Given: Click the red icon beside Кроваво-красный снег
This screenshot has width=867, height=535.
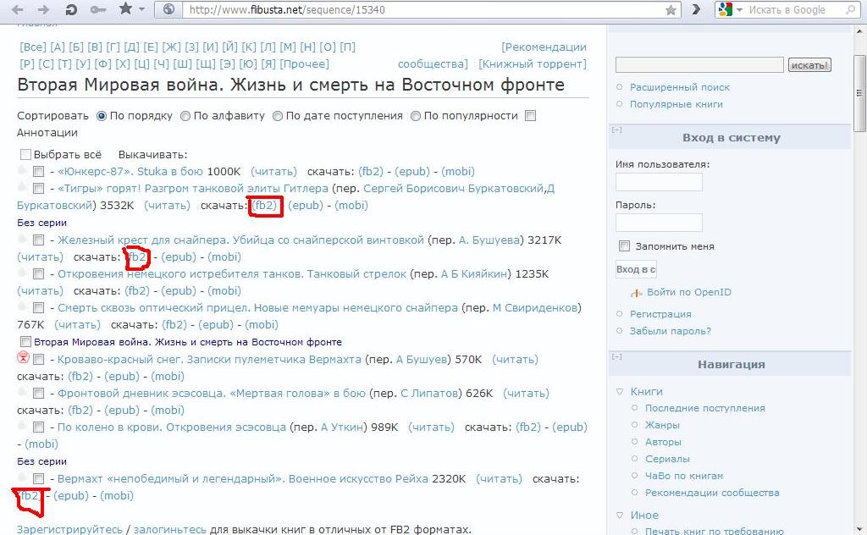Looking at the screenshot, I should (23, 357).
